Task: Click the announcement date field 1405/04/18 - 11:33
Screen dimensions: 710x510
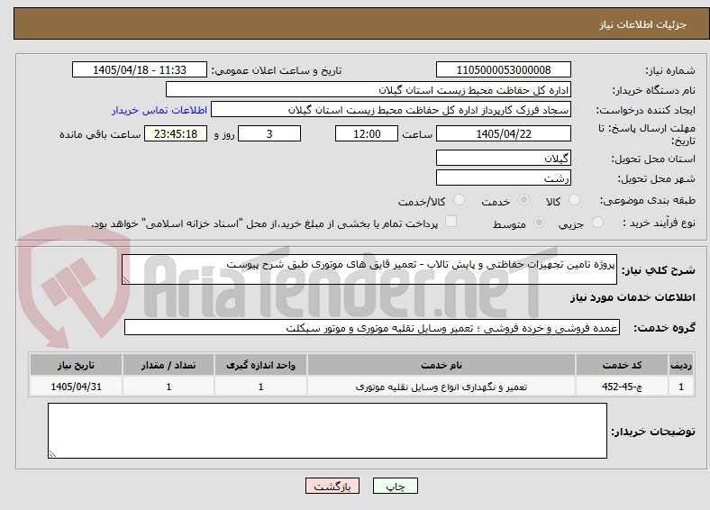Action: click(140, 69)
